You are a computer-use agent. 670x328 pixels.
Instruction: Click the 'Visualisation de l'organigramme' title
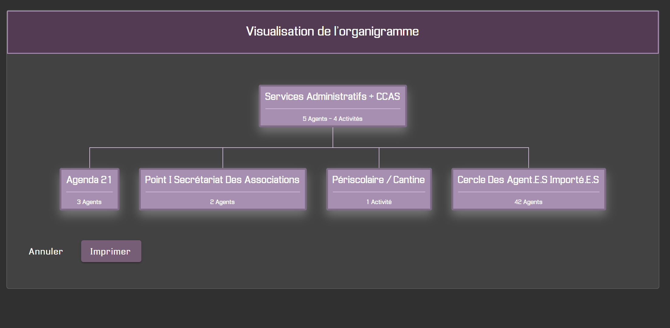point(333,31)
